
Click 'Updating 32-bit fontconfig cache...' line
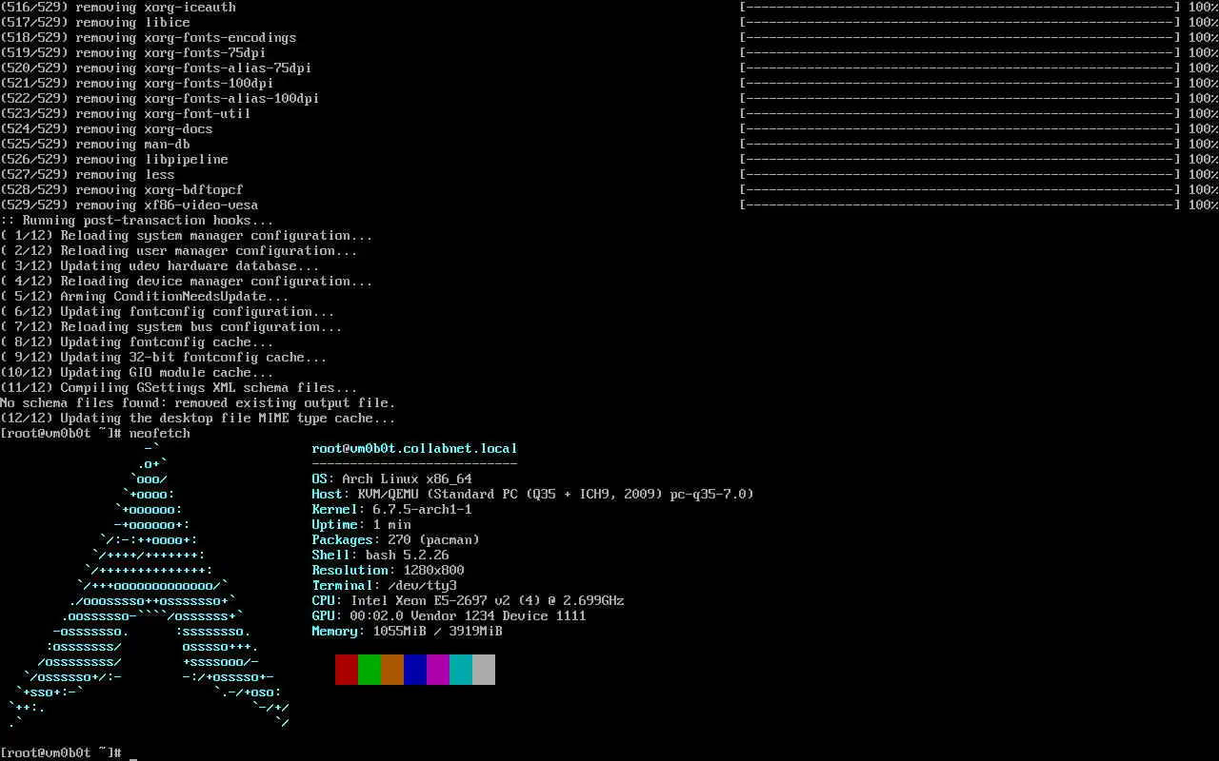[164, 358]
